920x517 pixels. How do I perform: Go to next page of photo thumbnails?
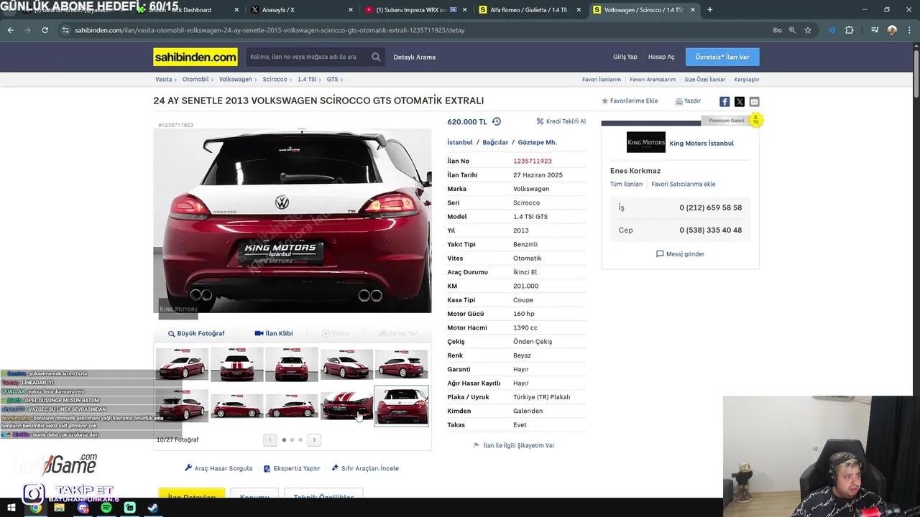pos(314,439)
